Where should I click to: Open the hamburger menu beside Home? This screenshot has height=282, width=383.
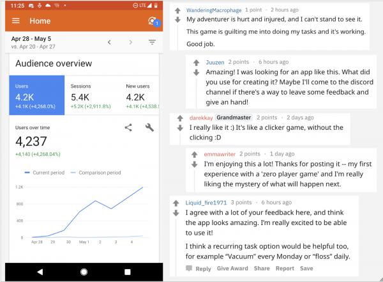click(16, 21)
